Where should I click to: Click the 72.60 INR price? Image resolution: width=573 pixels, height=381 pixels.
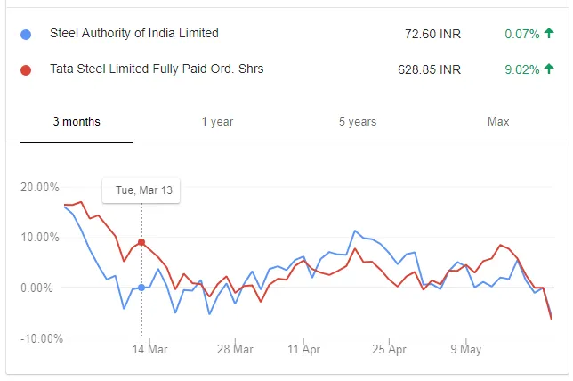click(432, 34)
